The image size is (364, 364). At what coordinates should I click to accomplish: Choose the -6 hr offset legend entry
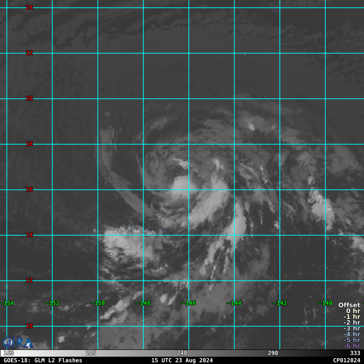(351, 346)
